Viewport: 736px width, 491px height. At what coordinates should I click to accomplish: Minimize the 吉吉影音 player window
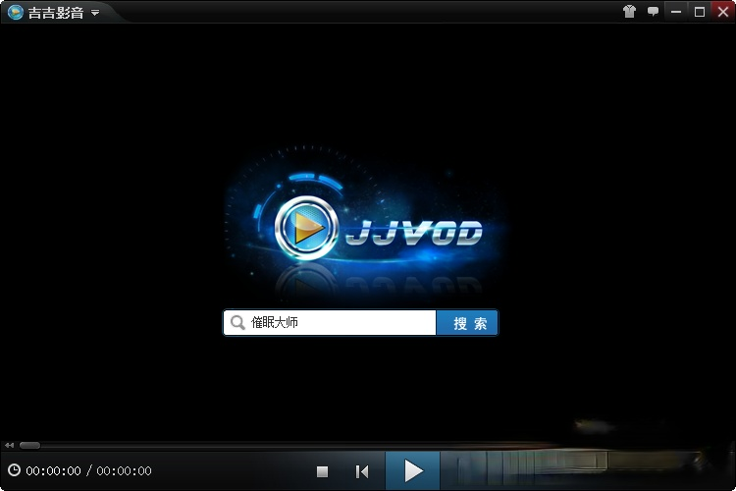click(x=676, y=12)
